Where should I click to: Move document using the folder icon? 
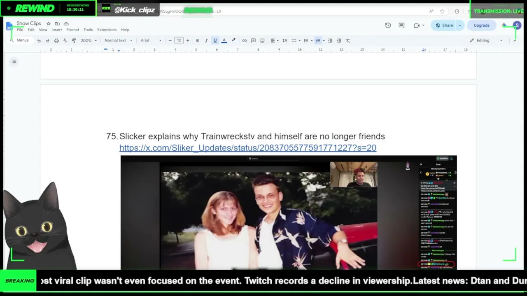[57, 23]
